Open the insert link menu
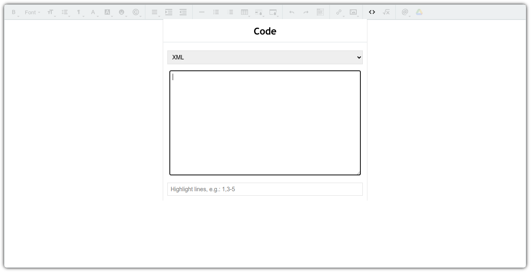This screenshot has width=531, height=273. tap(339, 12)
